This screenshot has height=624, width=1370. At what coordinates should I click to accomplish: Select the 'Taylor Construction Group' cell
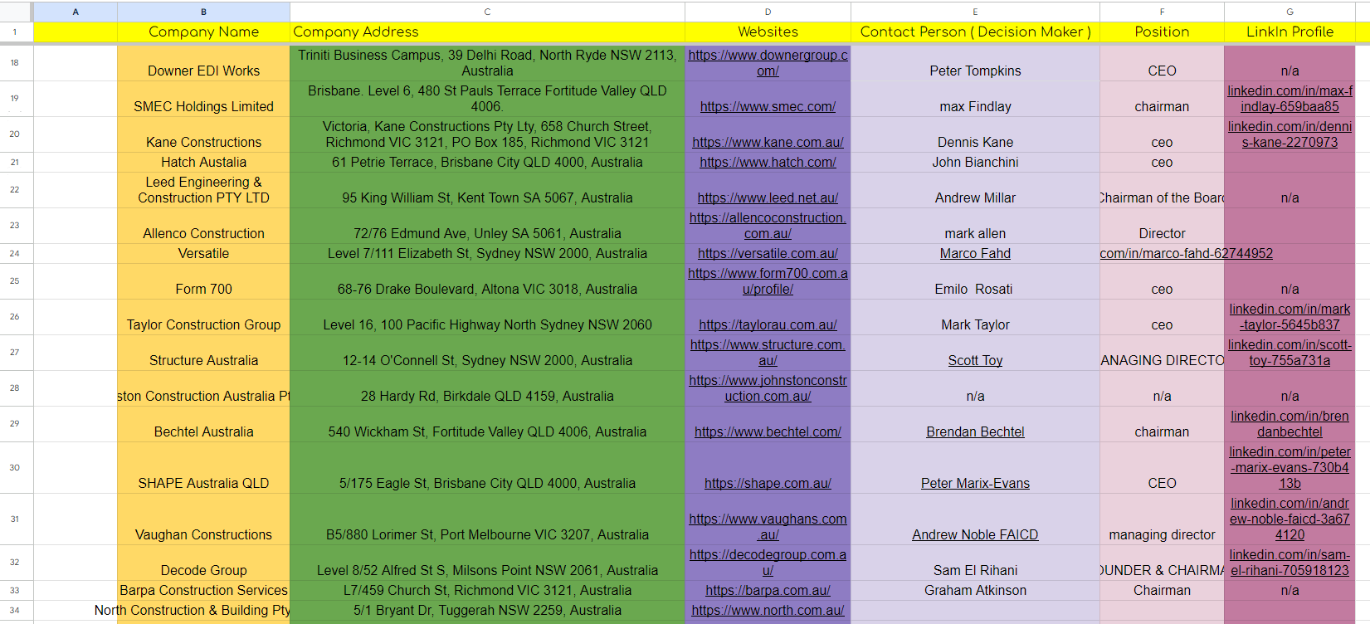tap(203, 317)
